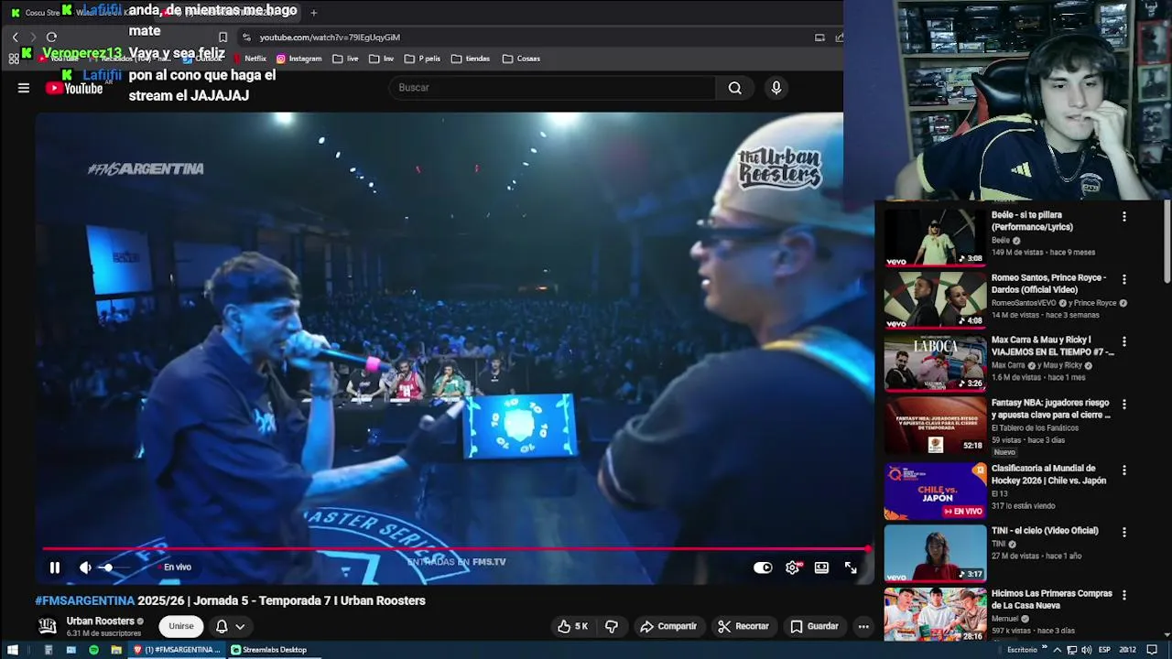
Task: Open player settings gear icon
Action: (793, 567)
